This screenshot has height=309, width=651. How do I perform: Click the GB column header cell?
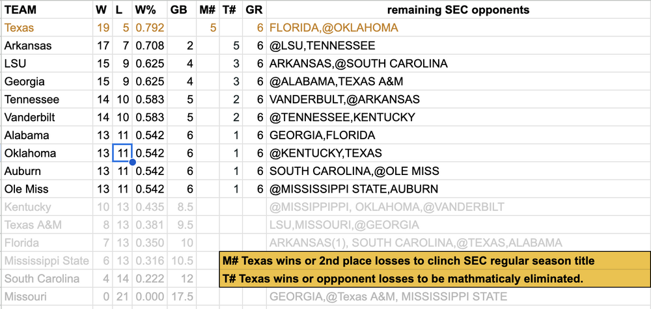(x=178, y=10)
